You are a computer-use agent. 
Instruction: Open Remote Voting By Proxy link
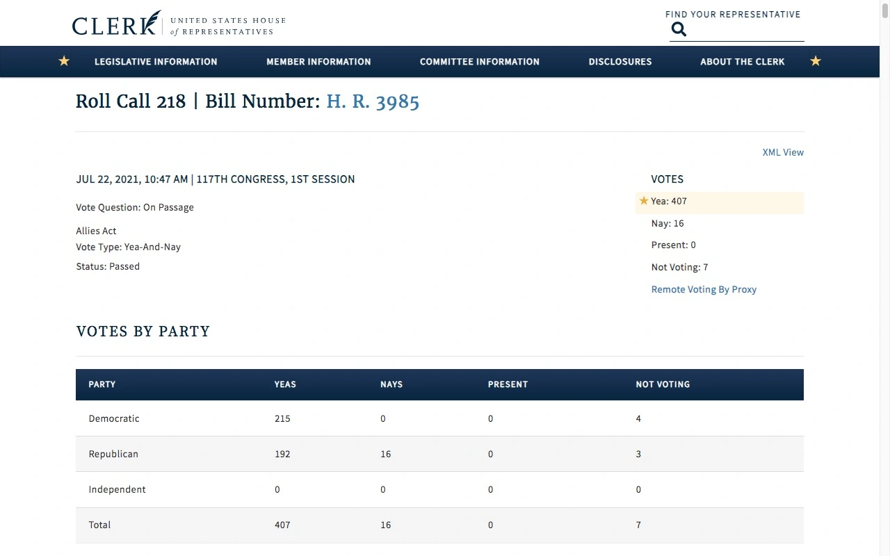pos(704,289)
